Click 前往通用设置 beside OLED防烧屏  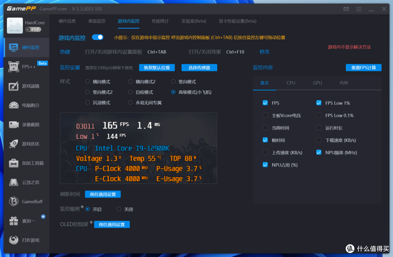(112, 224)
